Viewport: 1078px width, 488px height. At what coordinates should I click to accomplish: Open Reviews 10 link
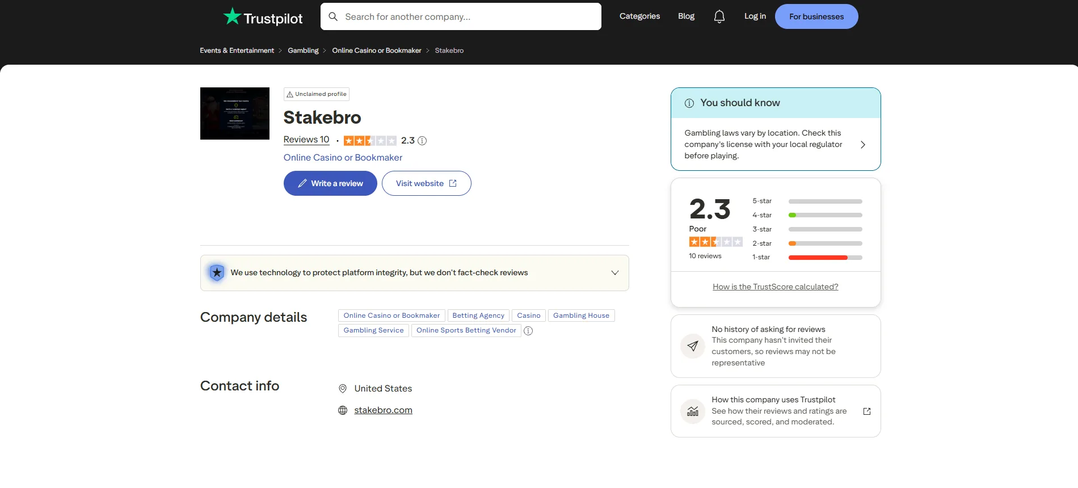click(306, 140)
